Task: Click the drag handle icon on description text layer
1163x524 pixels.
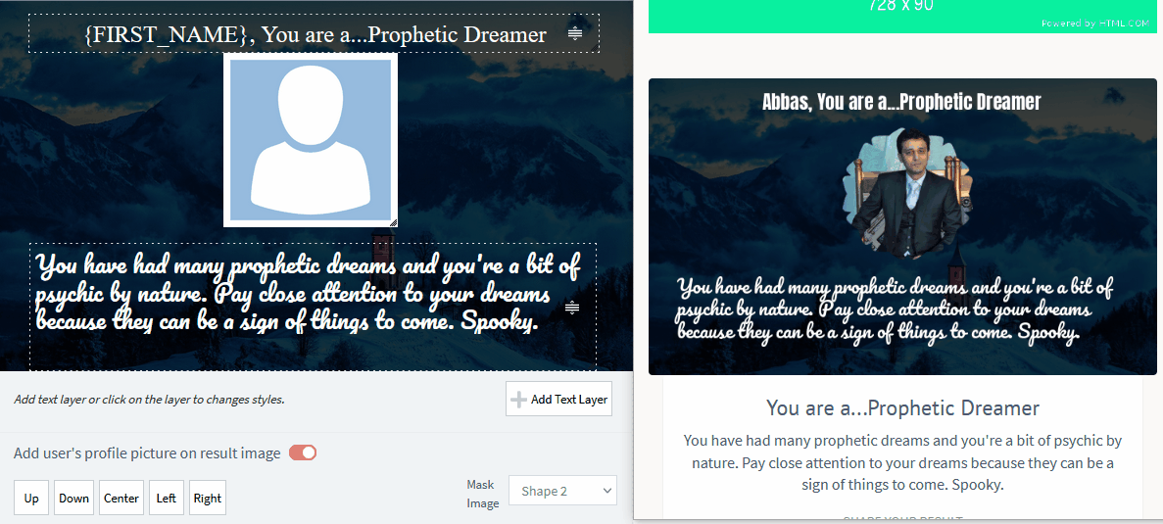Action: click(572, 308)
